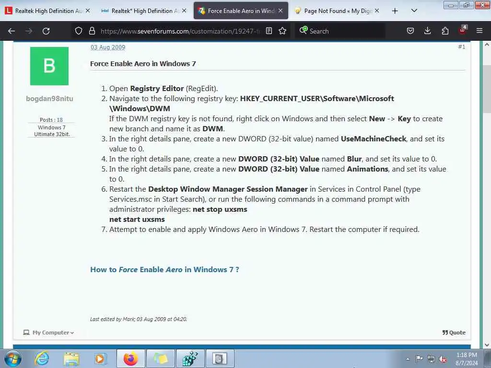Open the Registry Editor taskbar button
The image size is (491, 368).
(x=190, y=358)
